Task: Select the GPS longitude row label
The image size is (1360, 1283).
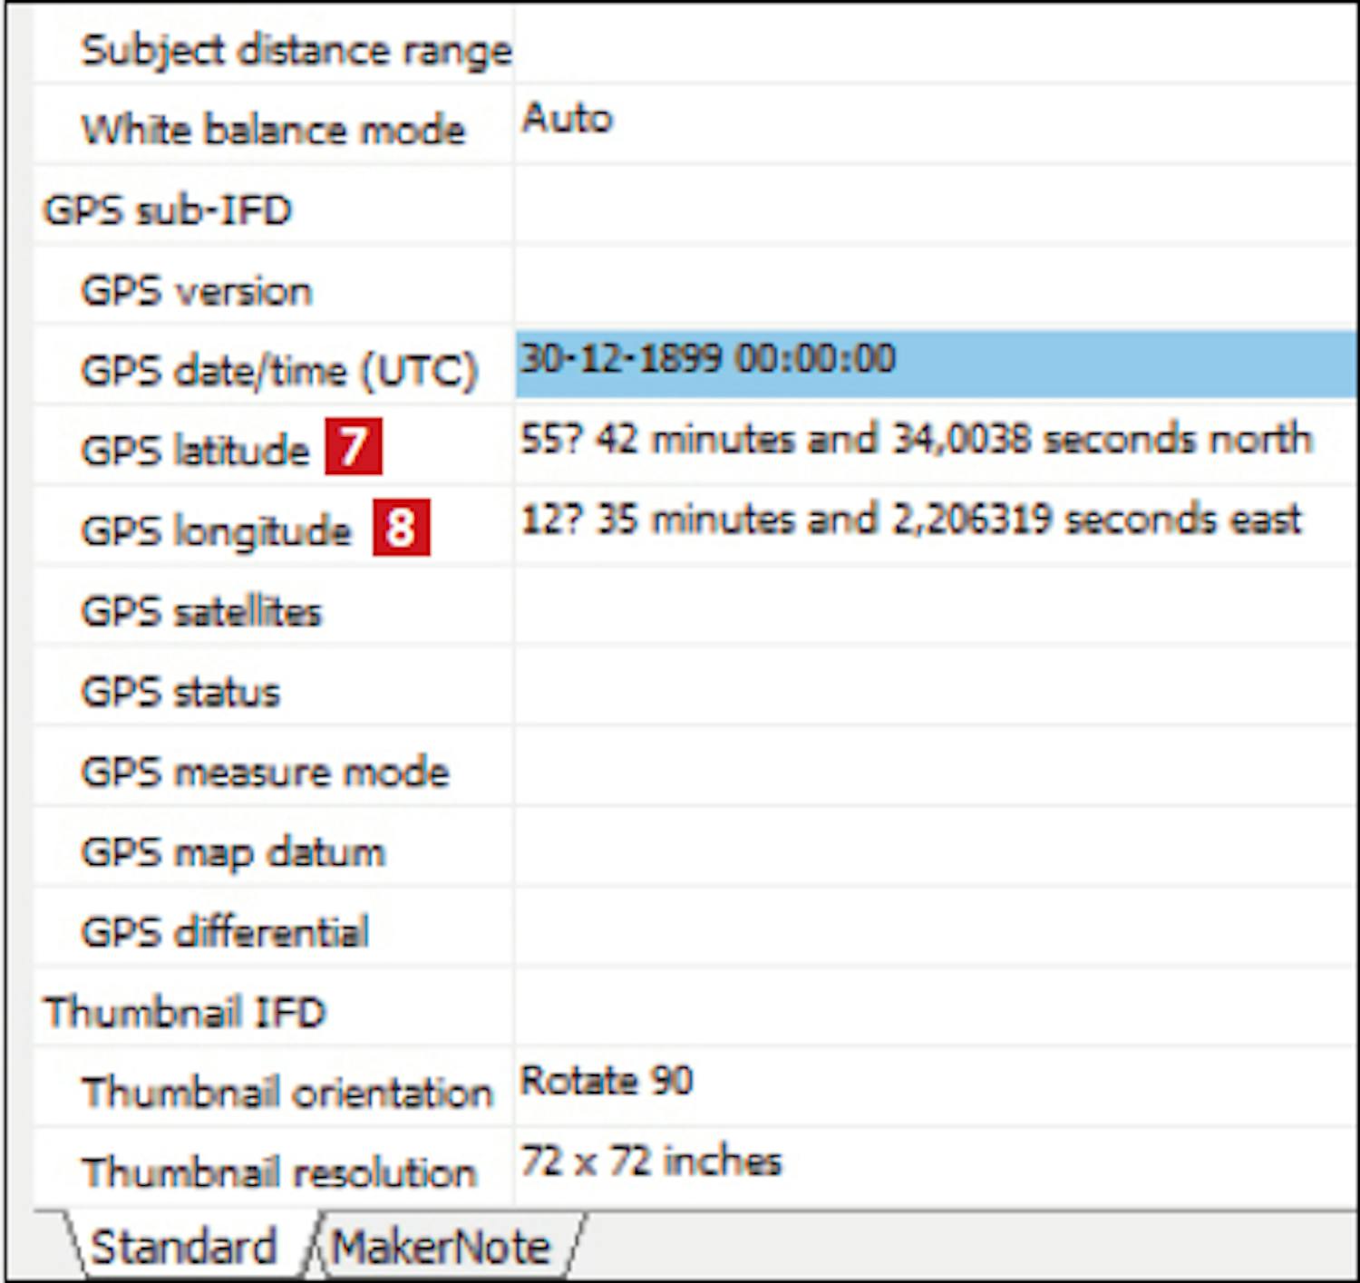Action: pyautogui.click(x=216, y=530)
